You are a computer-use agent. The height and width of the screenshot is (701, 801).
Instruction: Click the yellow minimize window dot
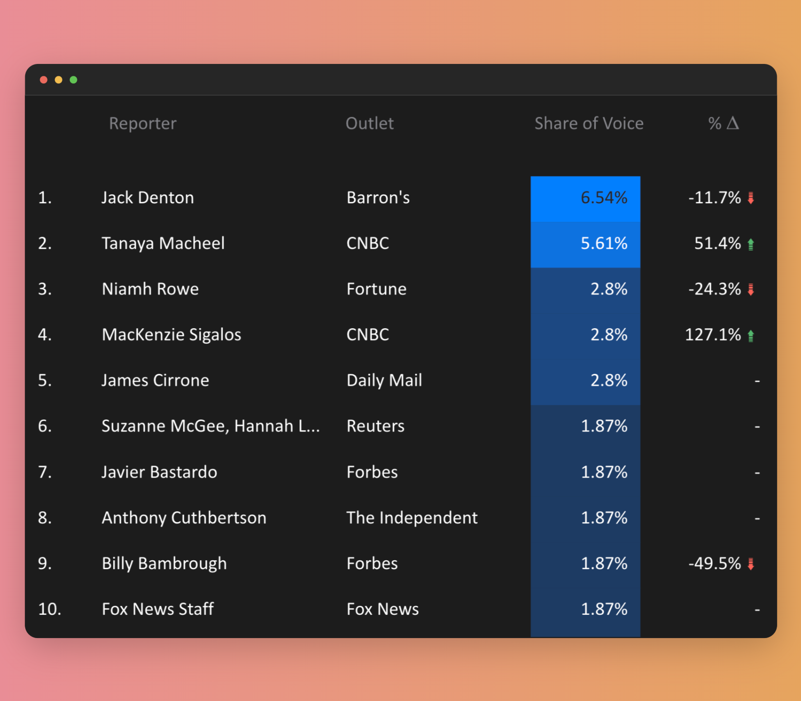[x=58, y=80]
